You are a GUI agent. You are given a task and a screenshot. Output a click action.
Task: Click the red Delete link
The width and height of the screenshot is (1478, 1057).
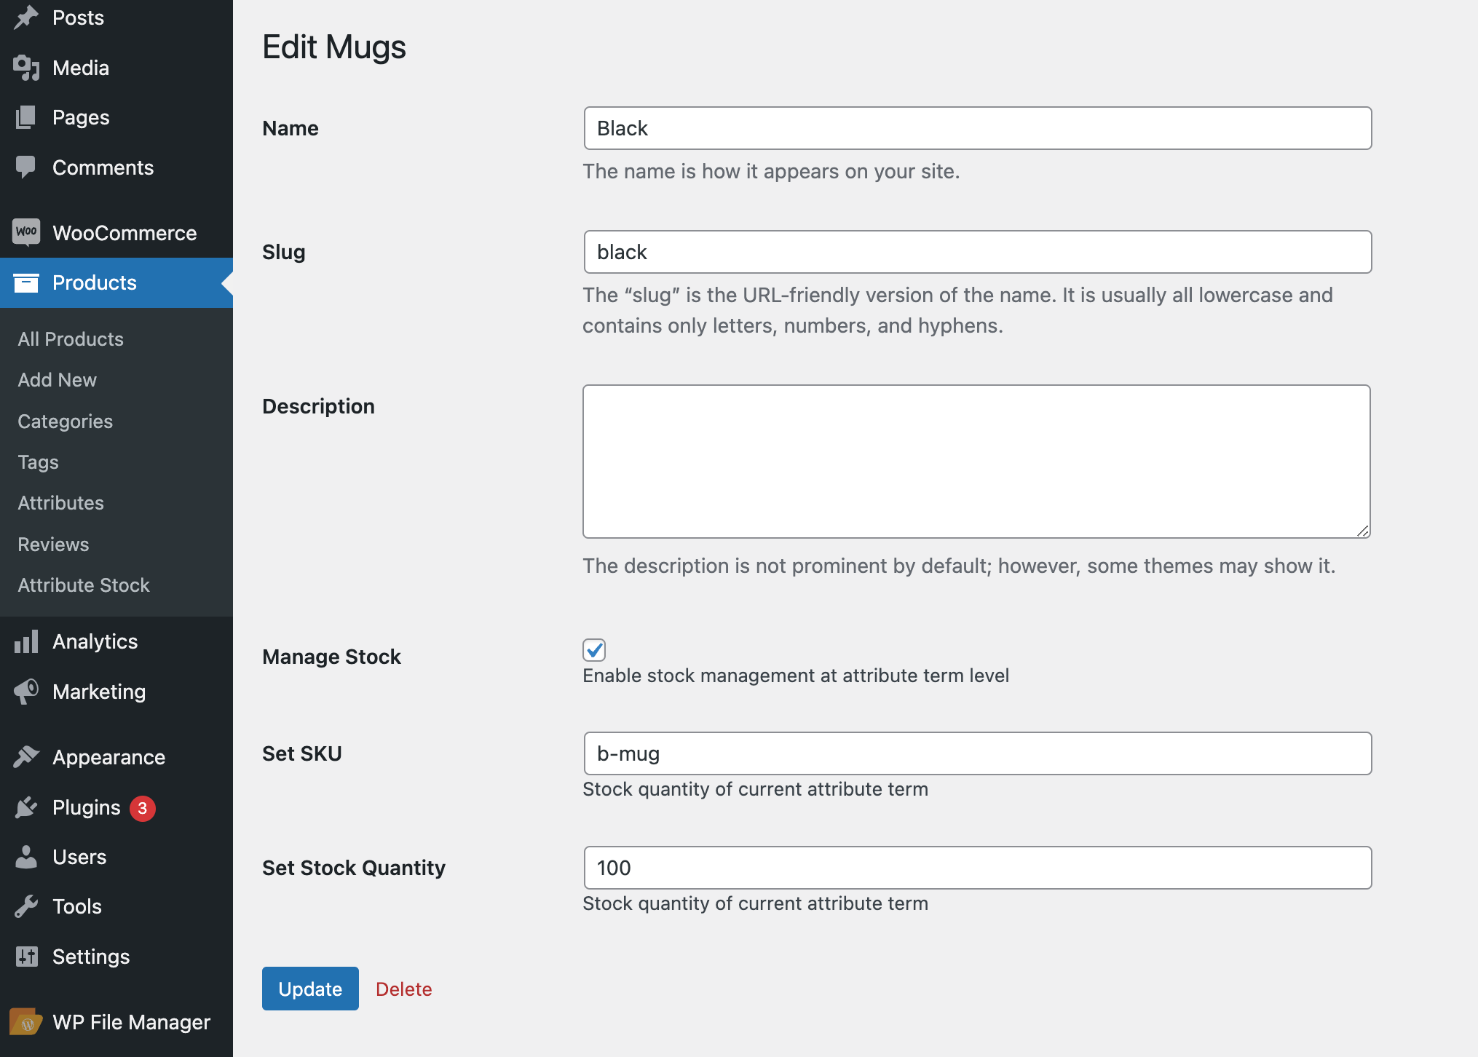point(403,989)
